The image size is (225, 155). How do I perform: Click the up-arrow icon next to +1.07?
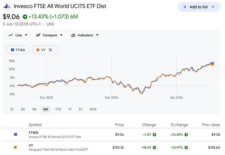click(x=154, y=135)
